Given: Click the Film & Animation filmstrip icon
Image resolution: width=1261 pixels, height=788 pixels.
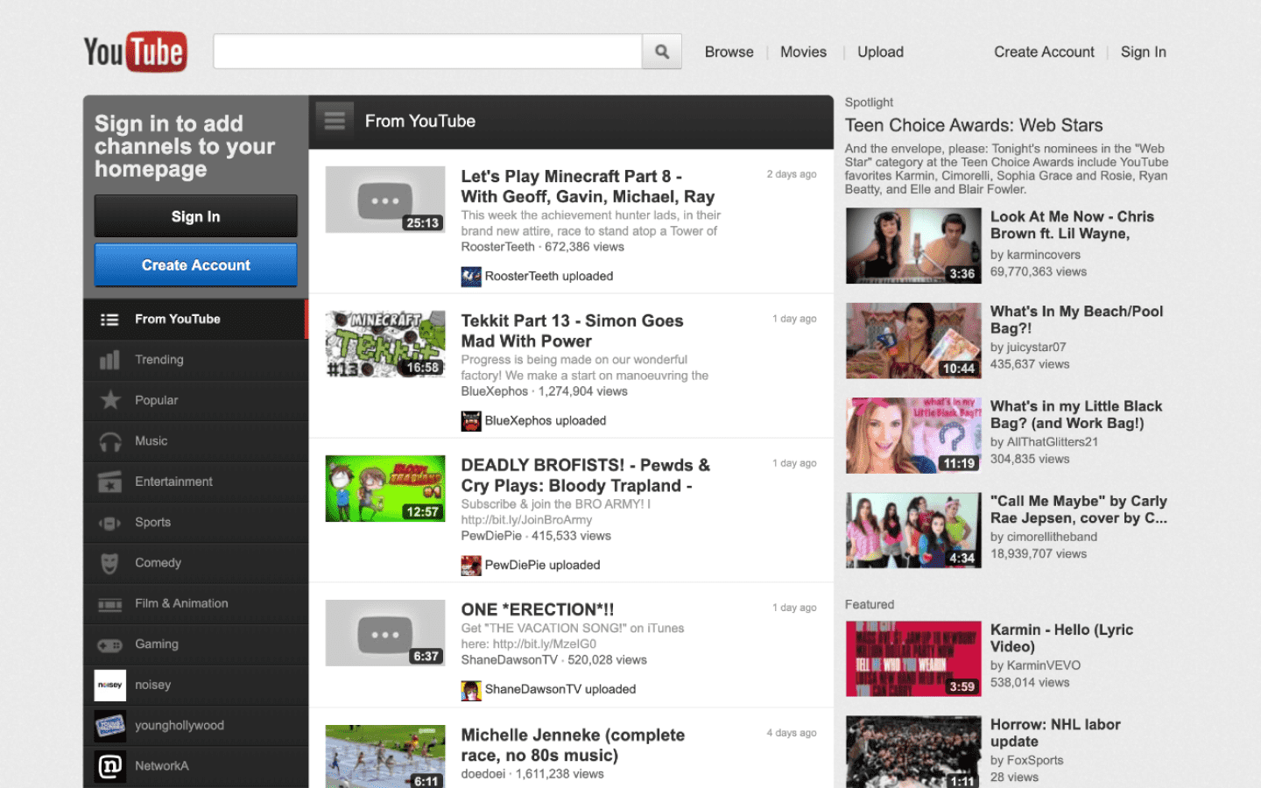Looking at the screenshot, I should point(109,604).
